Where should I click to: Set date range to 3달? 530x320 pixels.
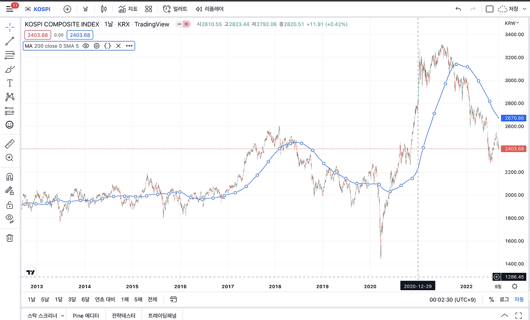[x=72, y=299]
